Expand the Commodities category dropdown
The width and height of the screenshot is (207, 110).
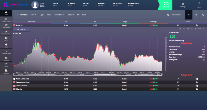tap(59, 15)
